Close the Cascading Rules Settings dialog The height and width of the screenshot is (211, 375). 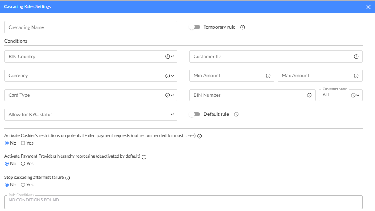368,7
